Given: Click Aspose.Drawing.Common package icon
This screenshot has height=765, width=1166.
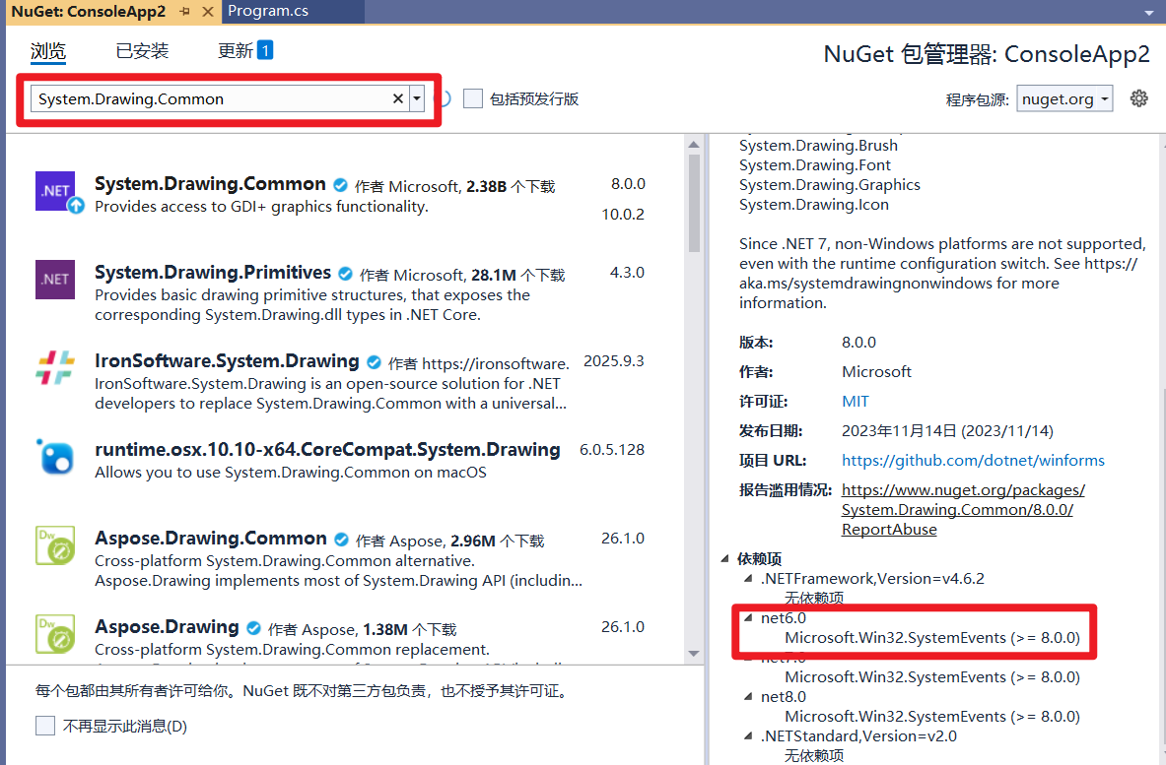Looking at the screenshot, I should 55,545.
